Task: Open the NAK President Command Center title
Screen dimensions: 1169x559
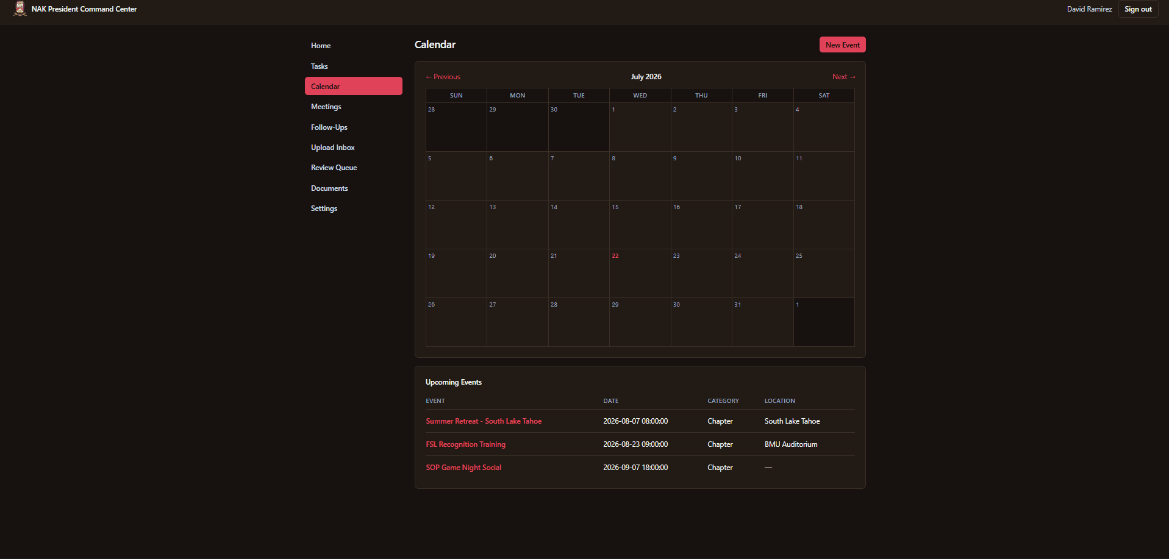Action: (x=84, y=9)
